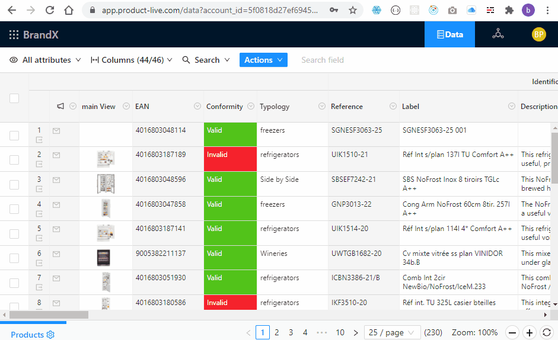Check the row 4 checkbox
Image resolution: width=558 pixels, height=340 pixels.
[x=14, y=209]
